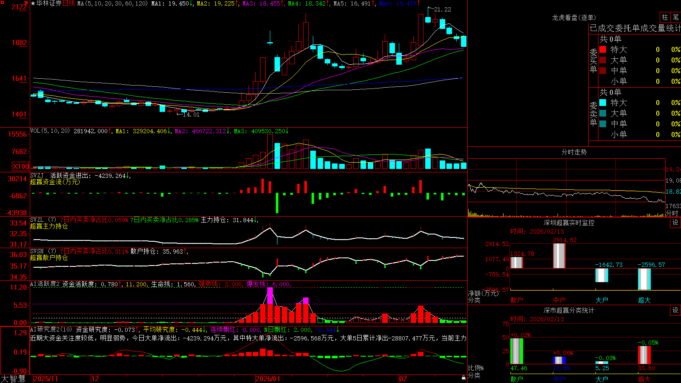Click the 委卖单 小单 row
The width and height of the screenshot is (681, 383).
pyautogui.click(x=640, y=134)
